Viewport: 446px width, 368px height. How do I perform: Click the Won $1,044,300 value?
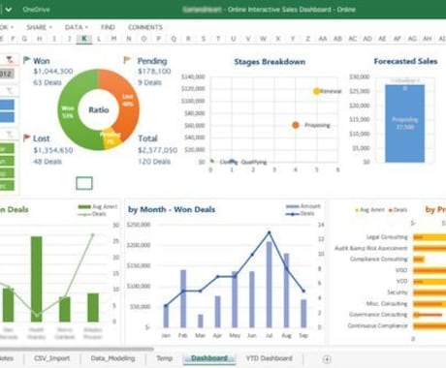tap(53, 71)
